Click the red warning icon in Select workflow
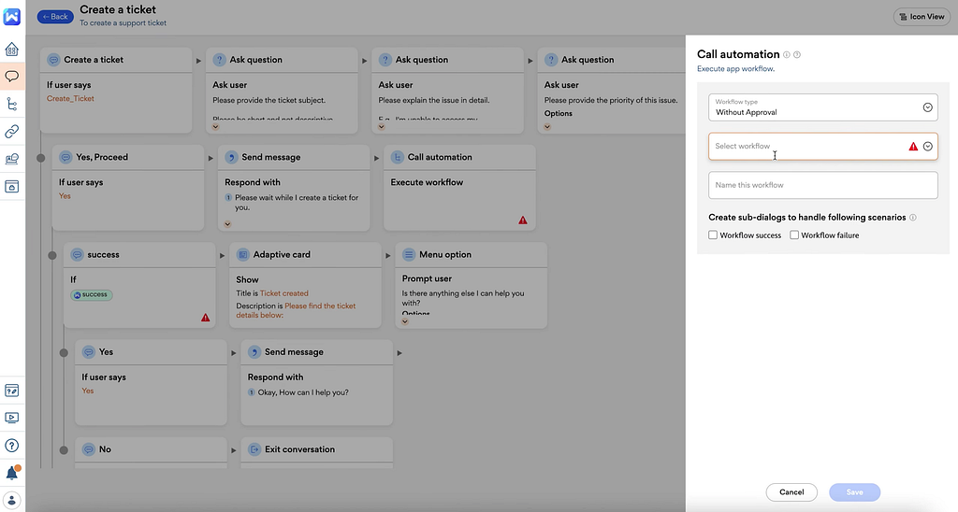This screenshot has width=958, height=512. point(913,147)
